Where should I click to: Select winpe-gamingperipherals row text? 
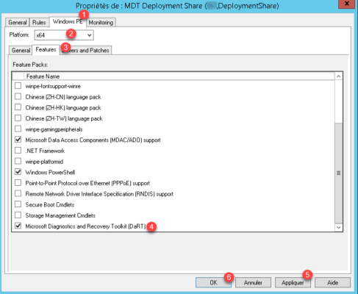(54, 129)
